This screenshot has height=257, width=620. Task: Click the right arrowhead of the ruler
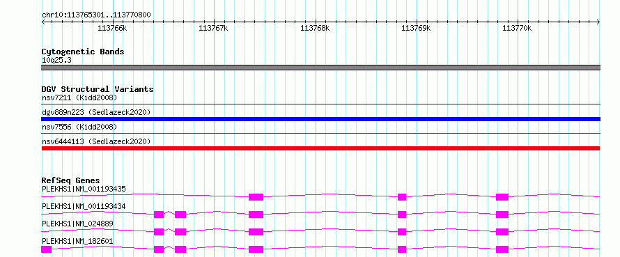(598, 22)
